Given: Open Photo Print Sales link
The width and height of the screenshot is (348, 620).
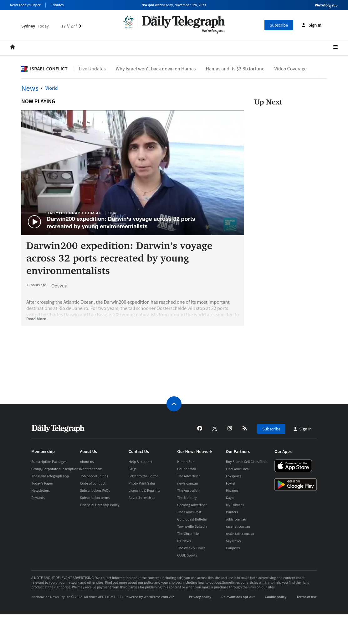Looking at the screenshot, I should tap(142, 483).
